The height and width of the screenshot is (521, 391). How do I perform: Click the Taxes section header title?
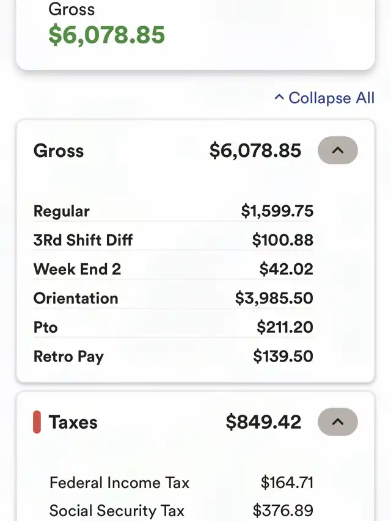click(x=73, y=422)
